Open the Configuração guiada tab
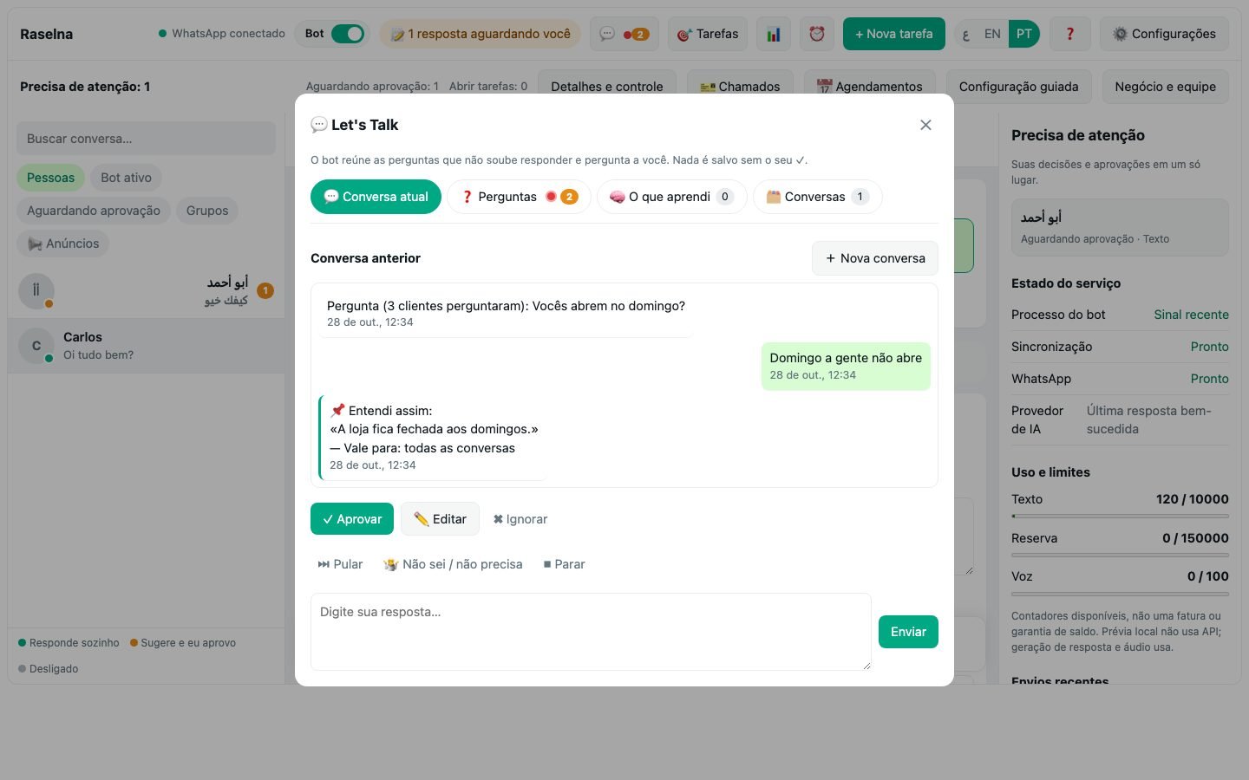Screen dimensions: 1249x780 tap(1019, 87)
